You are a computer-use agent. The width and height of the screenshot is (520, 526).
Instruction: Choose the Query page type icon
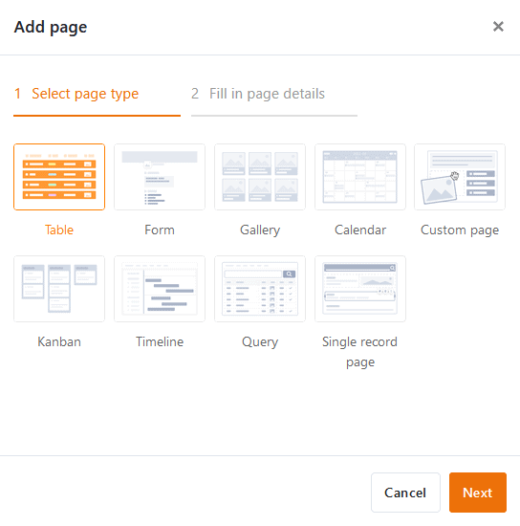260,289
